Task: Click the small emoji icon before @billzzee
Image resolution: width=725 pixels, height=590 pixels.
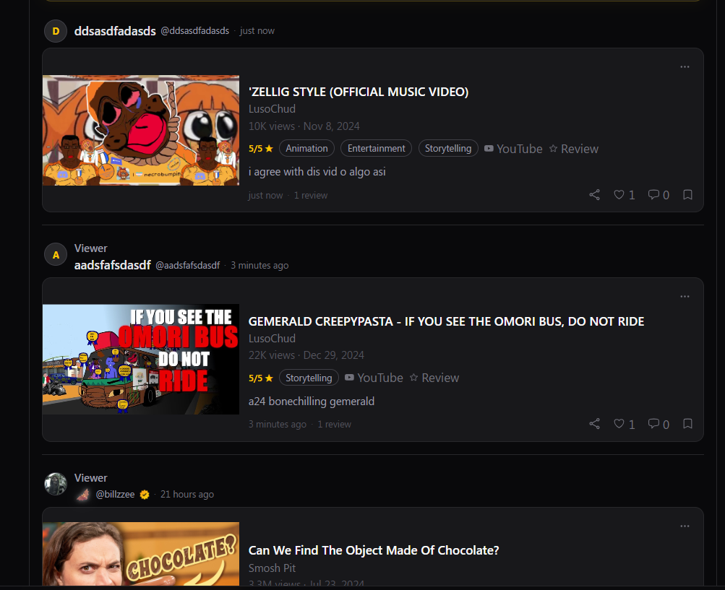Action: (x=83, y=495)
